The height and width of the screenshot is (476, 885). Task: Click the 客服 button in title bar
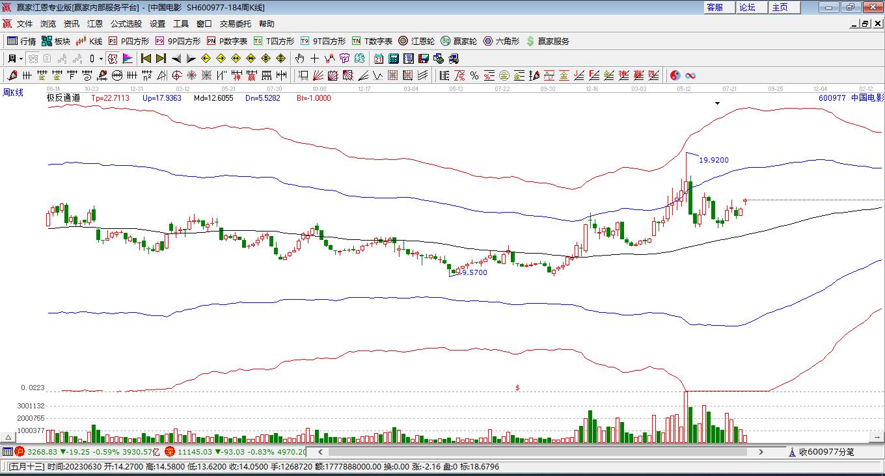pyautogui.click(x=715, y=7)
